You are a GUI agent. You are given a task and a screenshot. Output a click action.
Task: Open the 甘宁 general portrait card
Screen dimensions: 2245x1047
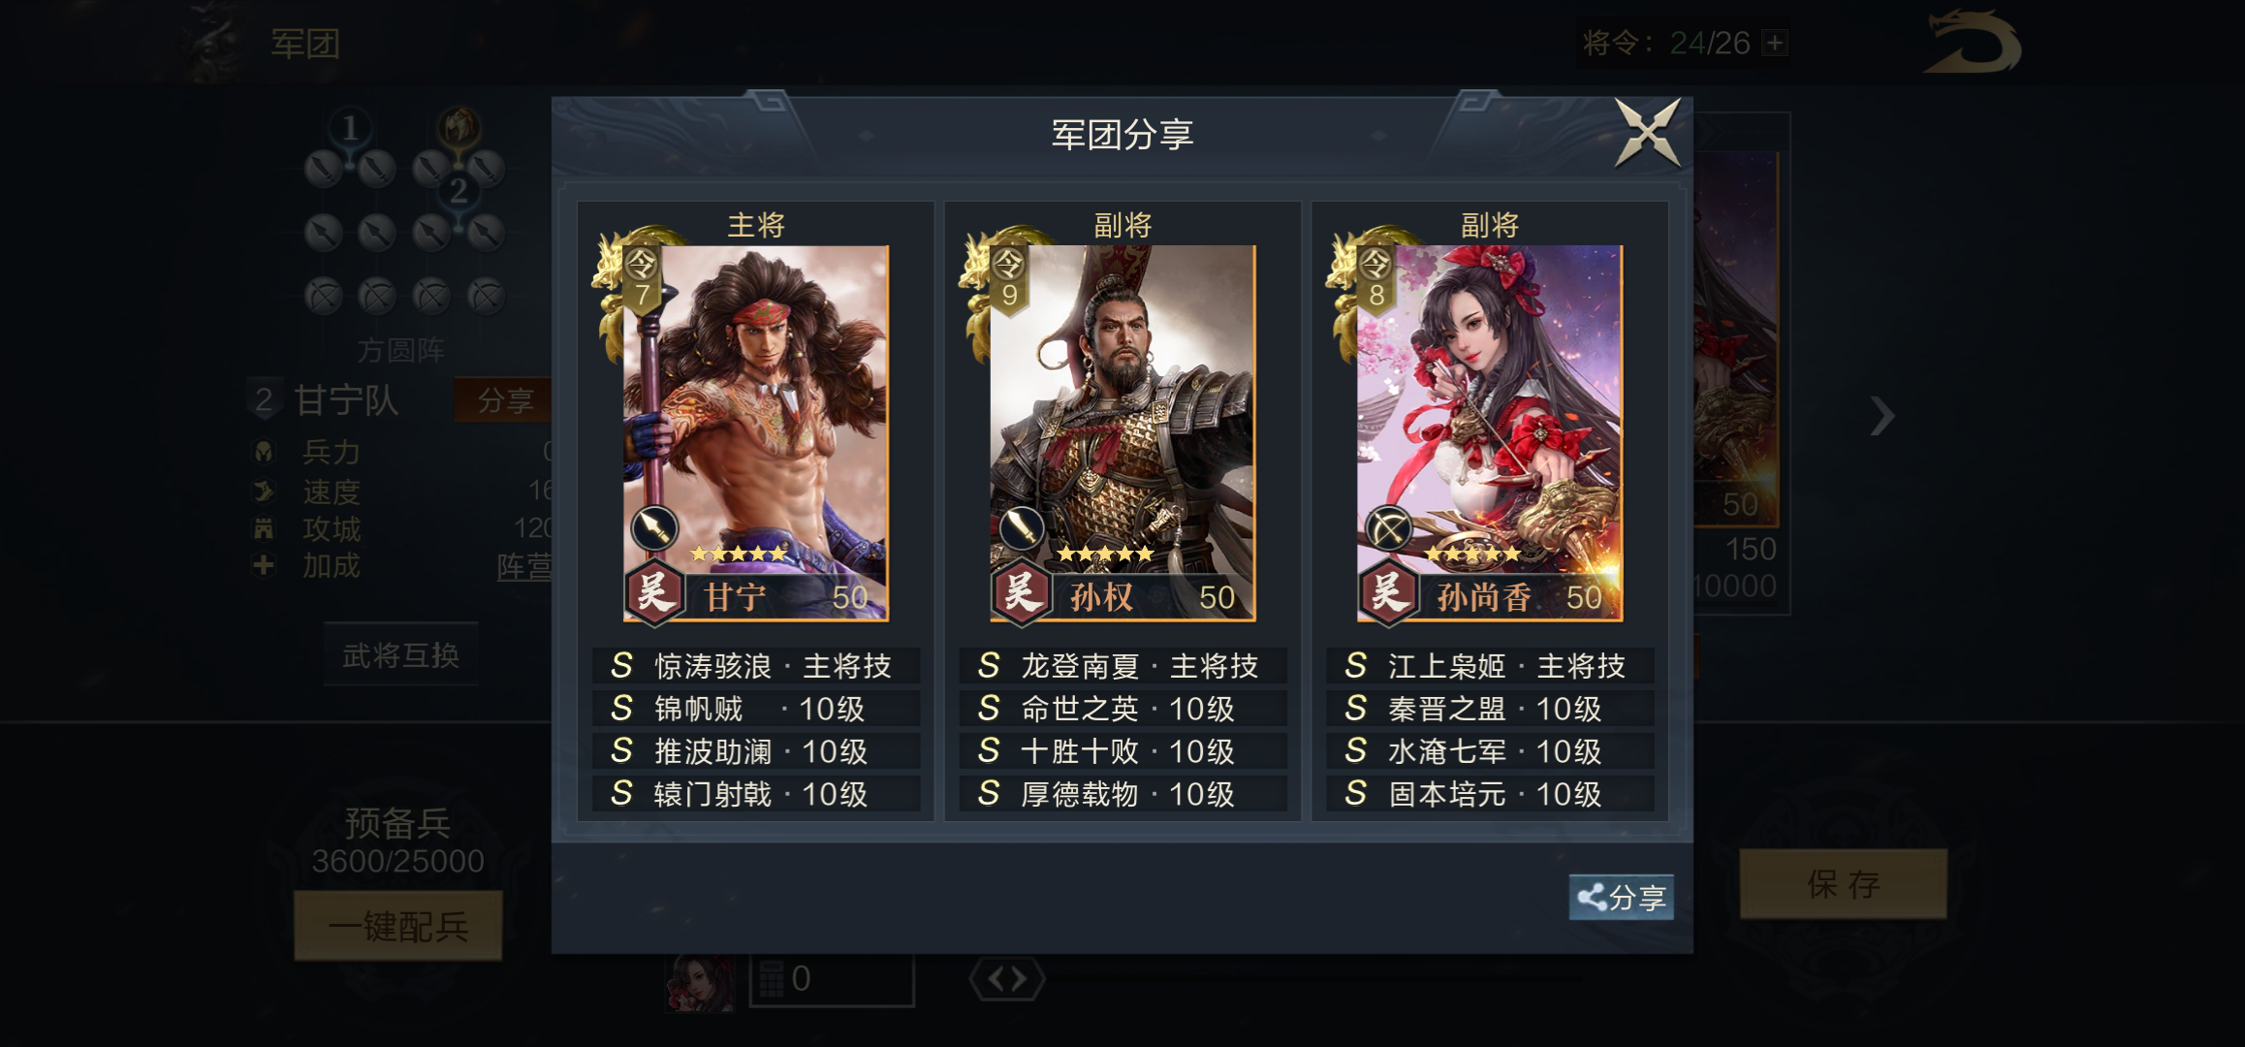click(755, 432)
